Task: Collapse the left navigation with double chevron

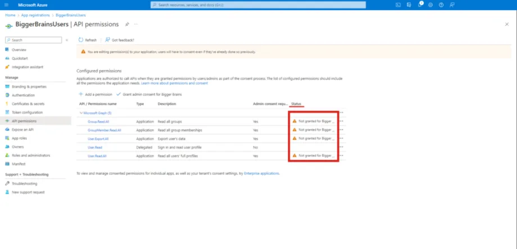Action: (x=67, y=40)
